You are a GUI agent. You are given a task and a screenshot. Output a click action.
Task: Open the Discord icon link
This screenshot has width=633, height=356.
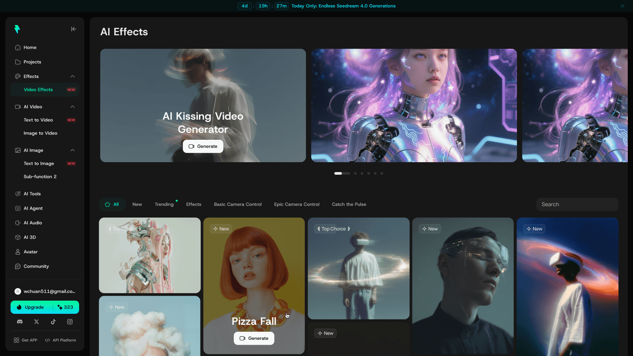coord(20,322)
